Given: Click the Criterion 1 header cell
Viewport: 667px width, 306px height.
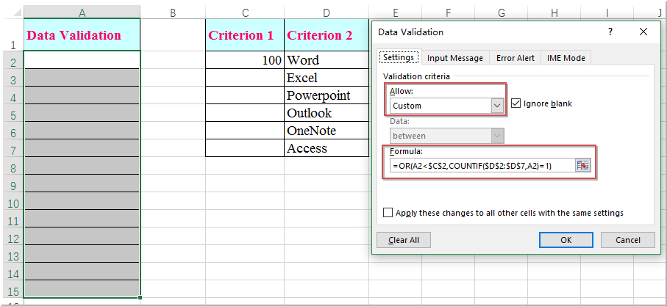Looking at the screenshot, I should point(245,35).
